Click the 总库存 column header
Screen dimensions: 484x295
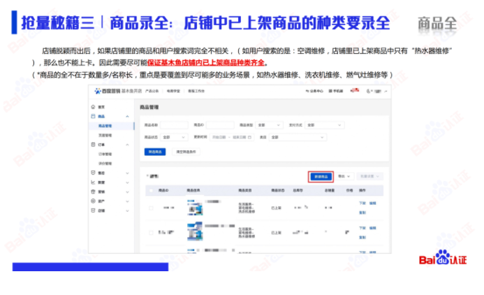pyautogui.click(x=298, y=190)
